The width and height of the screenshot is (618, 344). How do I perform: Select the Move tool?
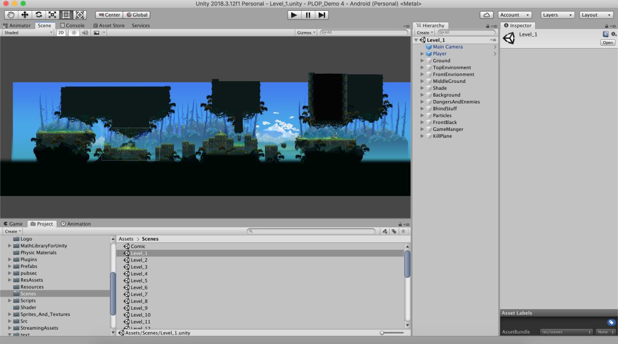point(25,15)
